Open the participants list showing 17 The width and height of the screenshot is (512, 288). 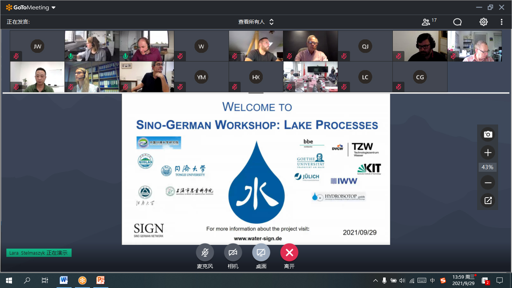[x=429, y=22]
